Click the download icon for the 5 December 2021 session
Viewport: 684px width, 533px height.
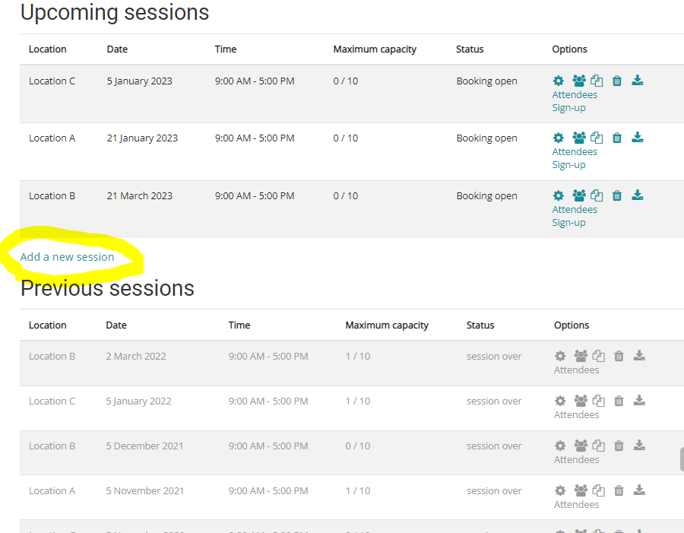(x=639, y=446)
